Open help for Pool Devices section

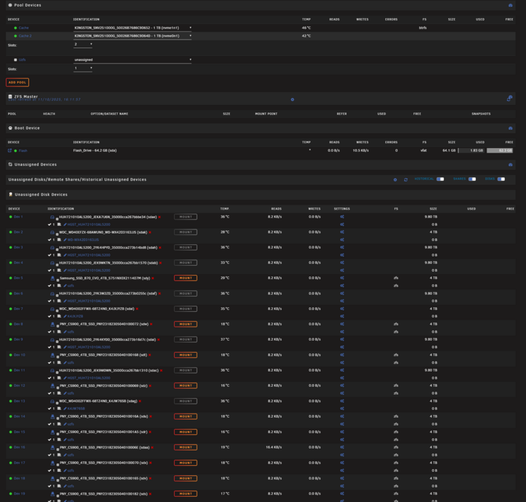tap(510, 5)
